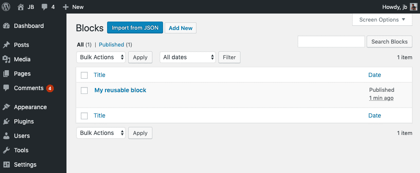The width and height of the screenshot is (420, 173).
Task: Sort by the header Title column
Action: (x=99, y=75)
